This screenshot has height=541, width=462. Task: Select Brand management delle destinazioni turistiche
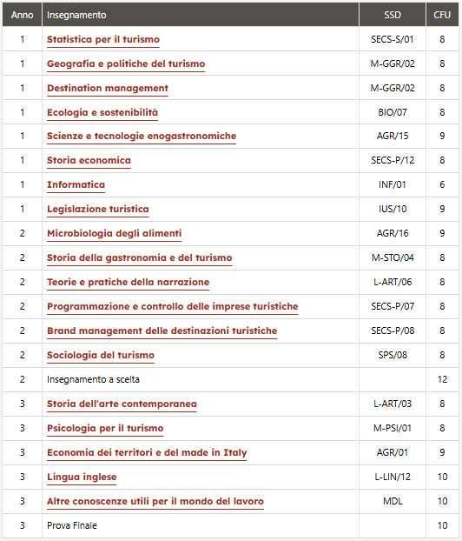coord(162,331)
